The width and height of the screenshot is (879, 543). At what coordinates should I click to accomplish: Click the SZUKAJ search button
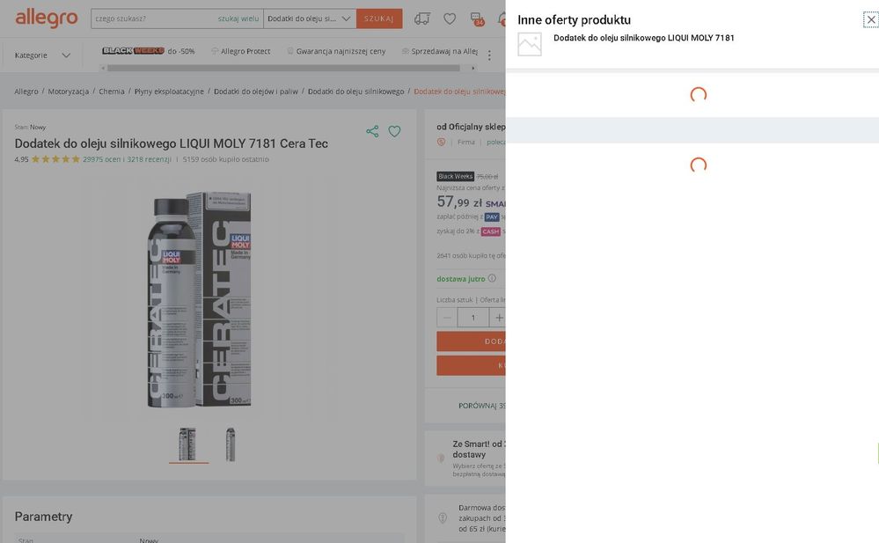point(379,18)
